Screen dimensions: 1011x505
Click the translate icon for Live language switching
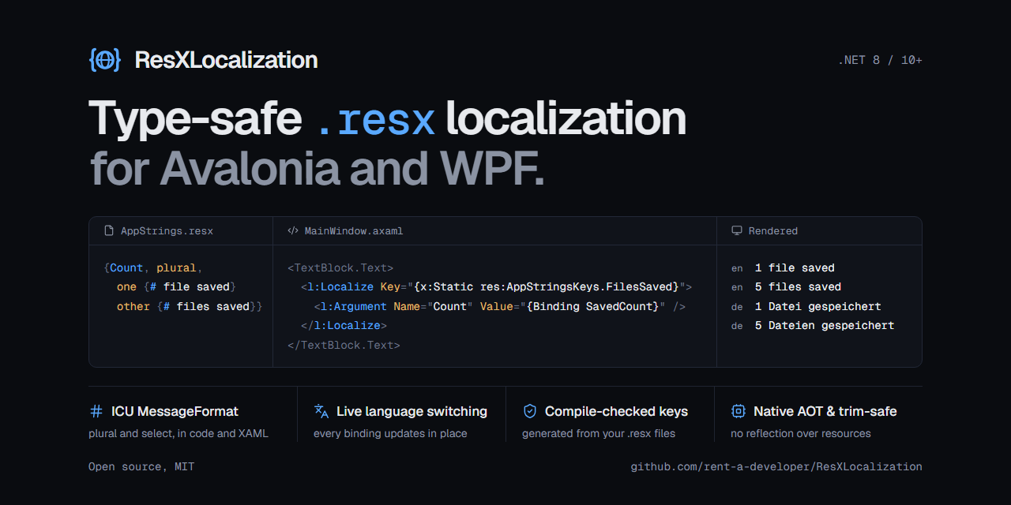[321, 411]
